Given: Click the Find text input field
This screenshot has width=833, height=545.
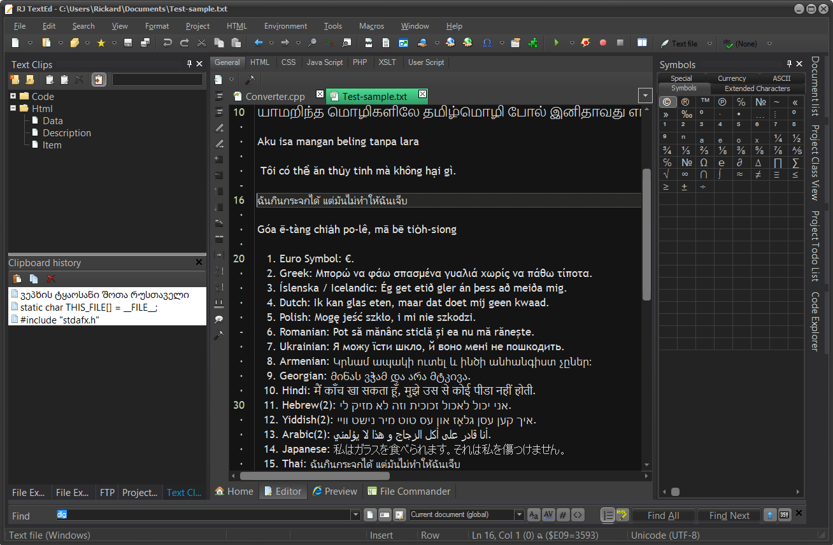Looking at the screenshot, I should click(x=204, y=515).
